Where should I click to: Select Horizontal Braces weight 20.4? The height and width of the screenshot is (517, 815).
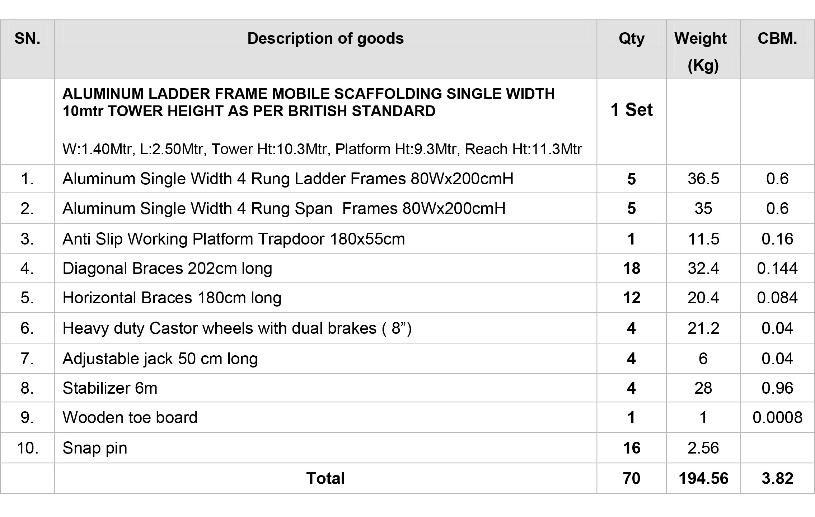703,298
